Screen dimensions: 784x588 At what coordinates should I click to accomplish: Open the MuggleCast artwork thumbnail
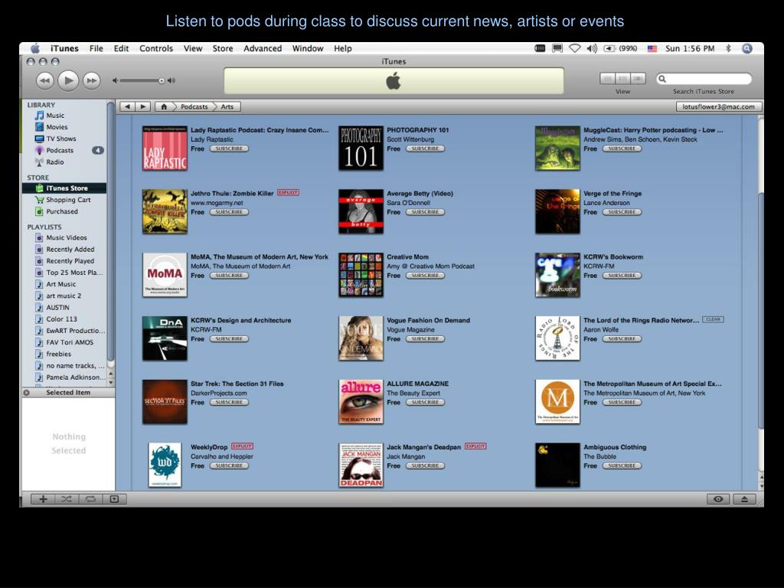tap(557, 148)
